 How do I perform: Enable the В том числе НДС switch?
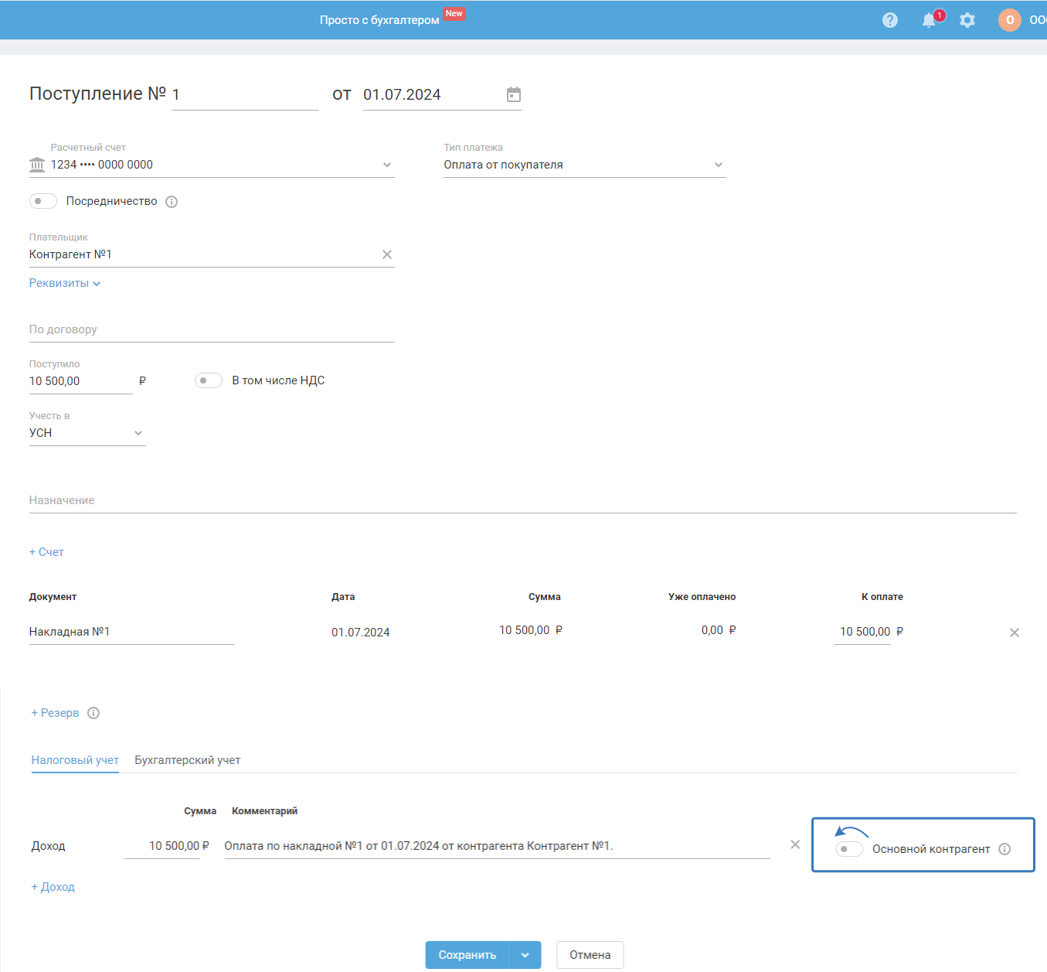click(x=209, y=380)
